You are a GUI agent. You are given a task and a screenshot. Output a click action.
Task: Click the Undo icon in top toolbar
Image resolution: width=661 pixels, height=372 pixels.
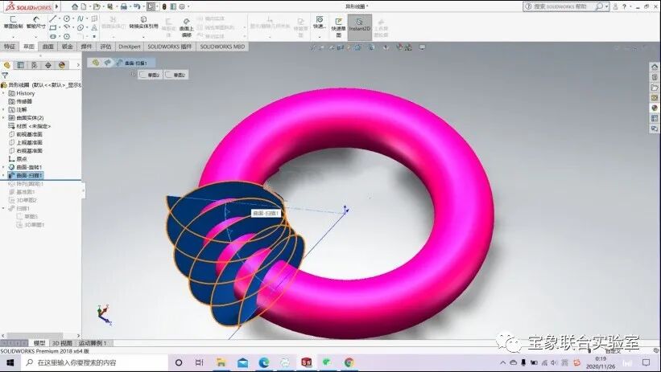click(137, 6)
